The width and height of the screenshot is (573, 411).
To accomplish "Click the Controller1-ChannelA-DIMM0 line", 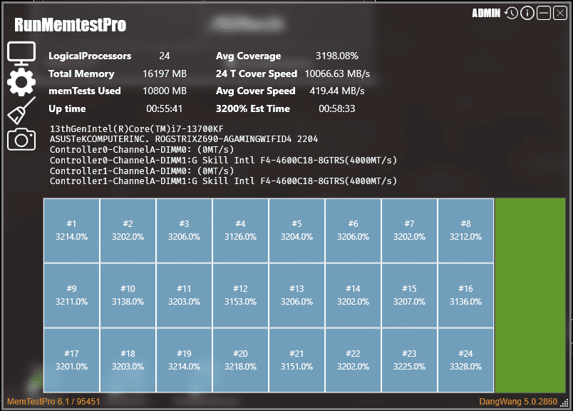I will click(x=142, y=171).
